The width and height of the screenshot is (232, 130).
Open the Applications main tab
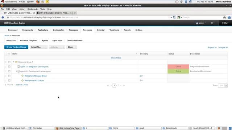pyautogui.click(x=43, y=30)
